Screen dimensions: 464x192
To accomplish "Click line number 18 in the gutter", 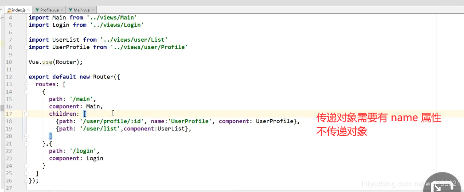I will coord(8,121).
